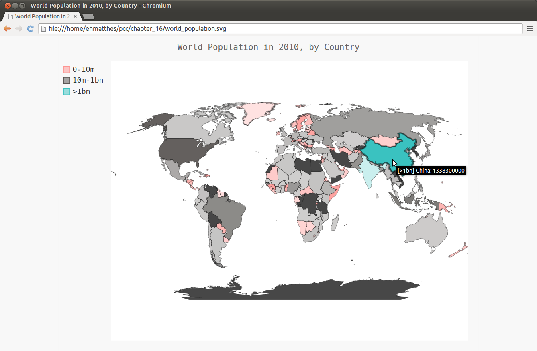Click the >1bn legend label

(81, 91)
